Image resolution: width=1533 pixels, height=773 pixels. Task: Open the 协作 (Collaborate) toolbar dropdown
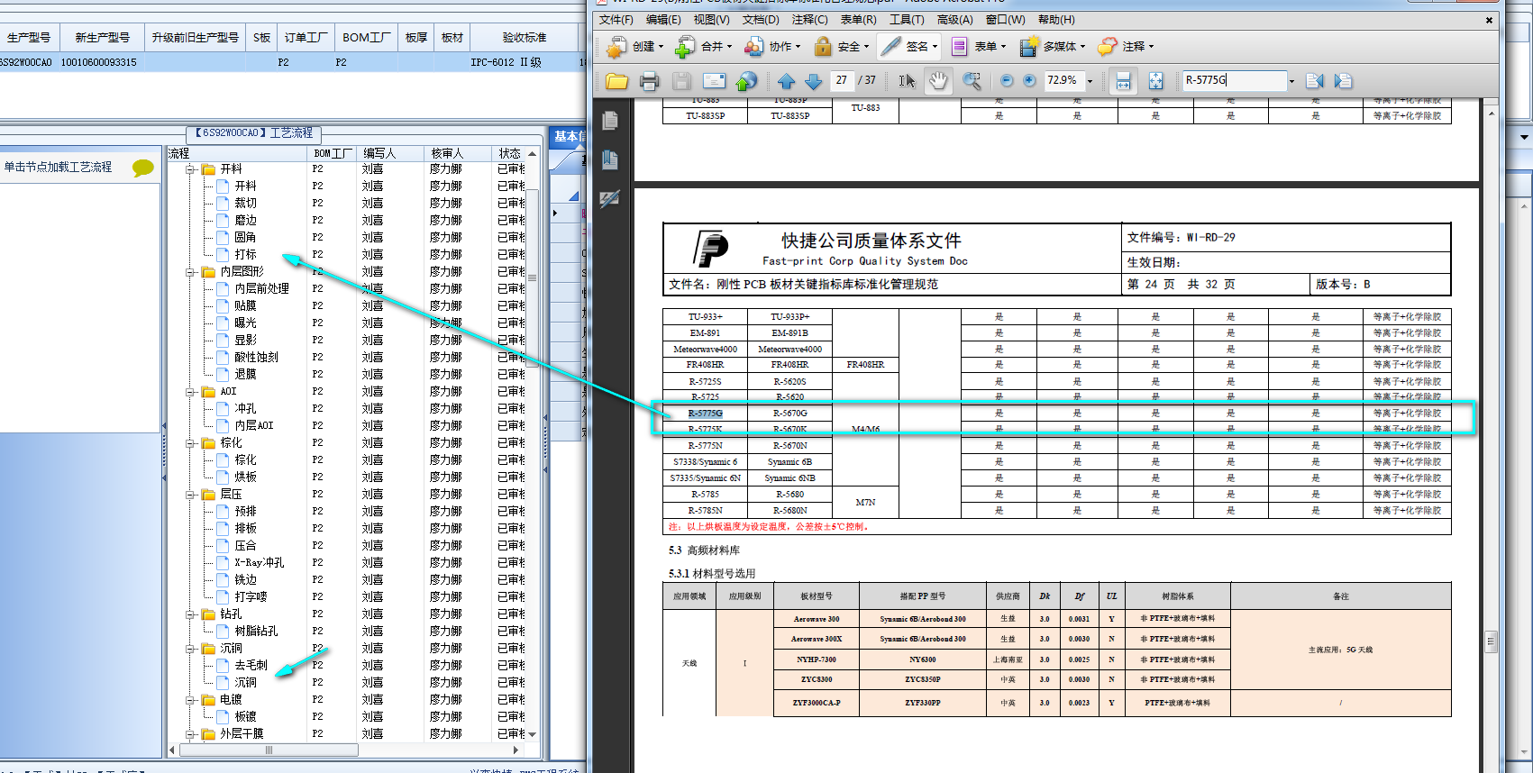click(x=772, y=46)
